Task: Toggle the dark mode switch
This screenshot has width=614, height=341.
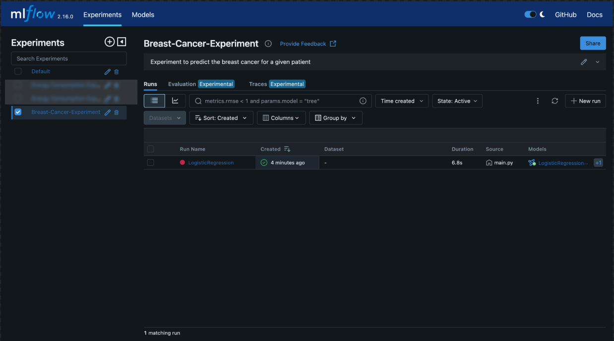Action: coord(530,15)
